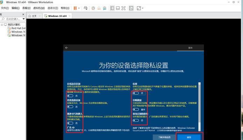Click the 接受 accept button
This screenshot has width=243, height=140.
tap(189, 137)
